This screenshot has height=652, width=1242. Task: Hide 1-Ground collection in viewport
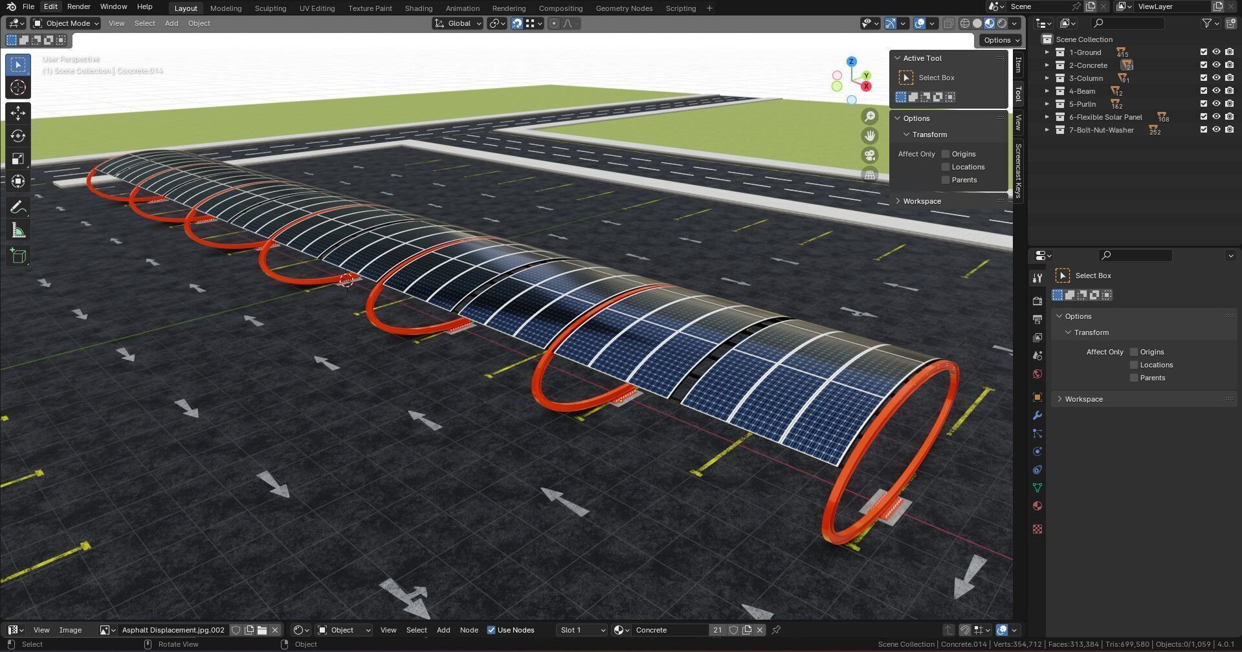pyautogui.click(x=1216, y=52)
